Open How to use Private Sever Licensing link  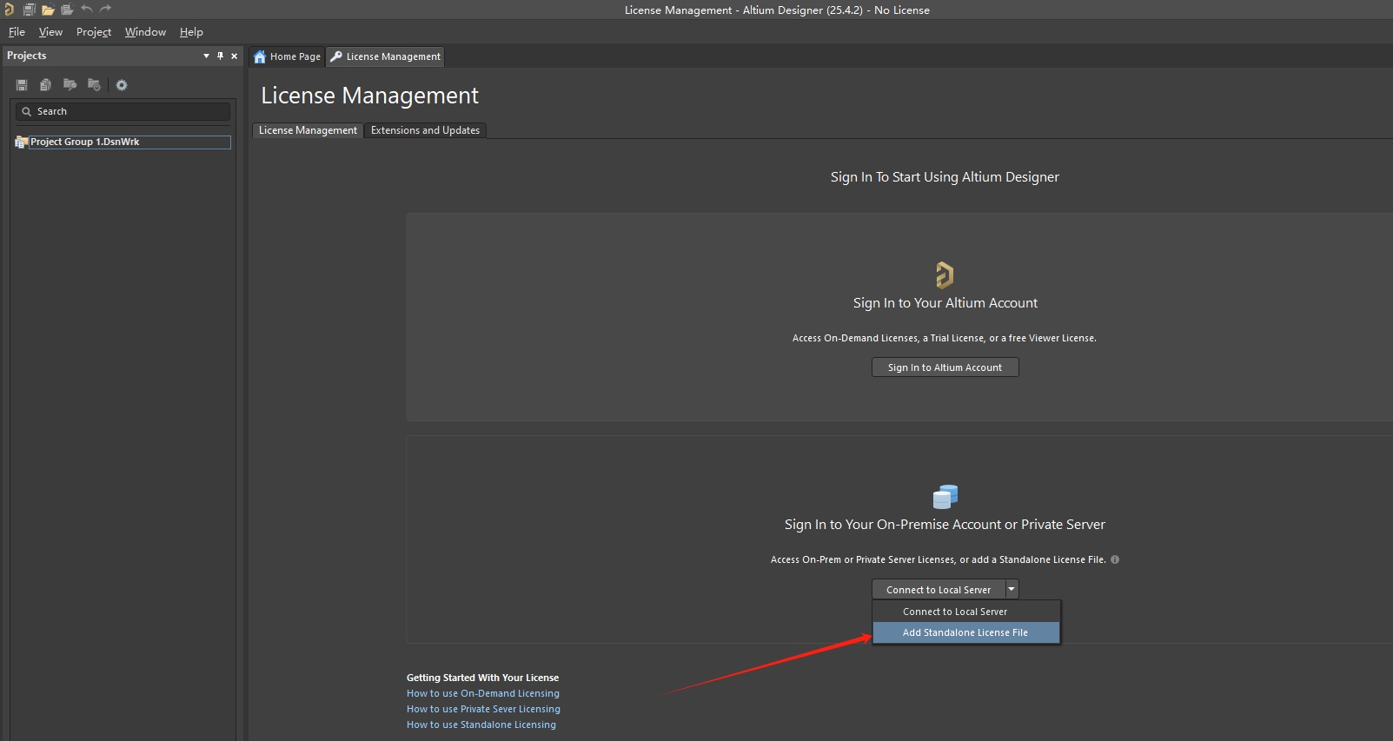483,709
